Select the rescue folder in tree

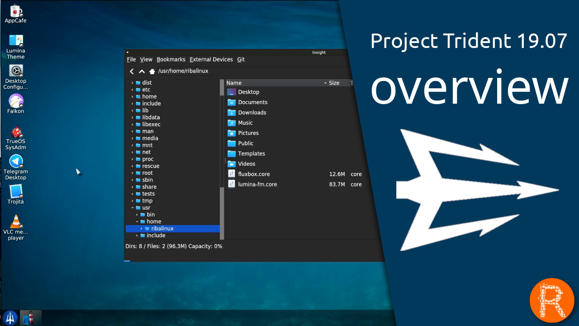(151, 166)
